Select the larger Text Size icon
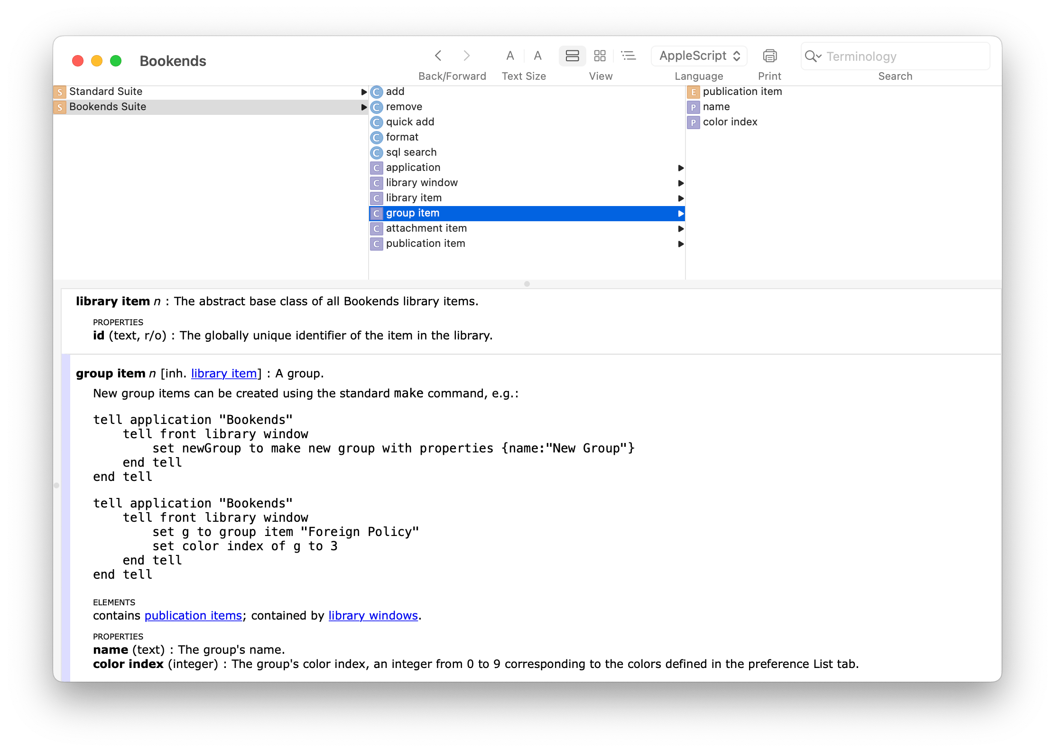1055x752 pixels. click(538, 56)
